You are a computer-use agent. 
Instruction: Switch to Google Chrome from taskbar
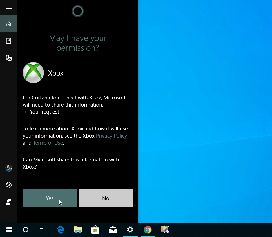[x=148, y=230]
